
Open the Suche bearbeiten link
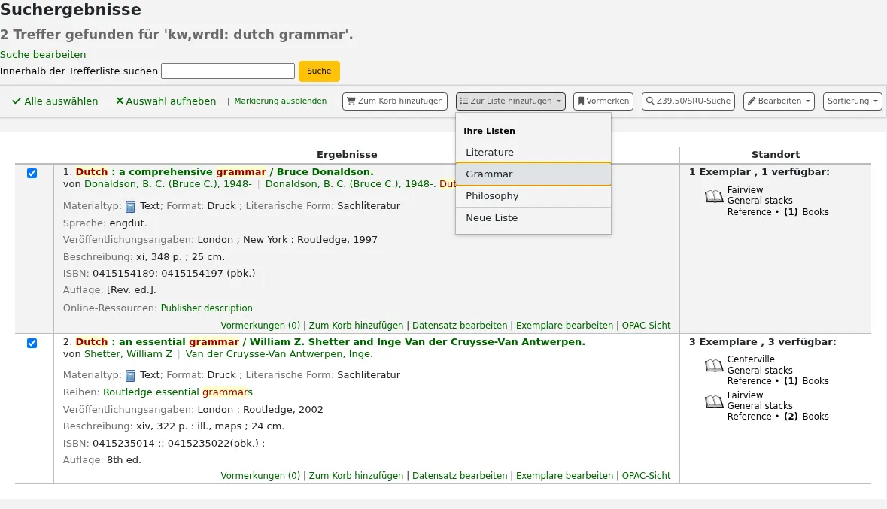43,54
